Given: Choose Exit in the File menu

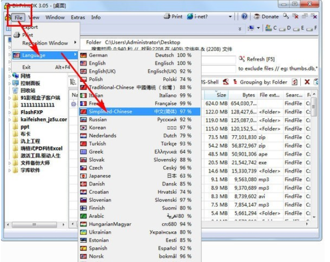Looking at the screenshot, I should [26, 67].
